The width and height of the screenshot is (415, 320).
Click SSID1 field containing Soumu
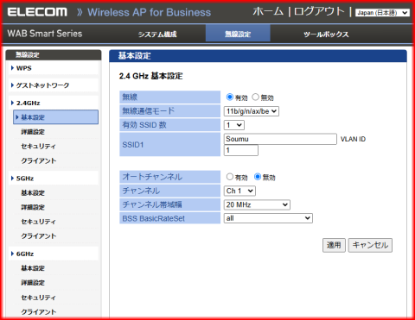pos(280,139)
